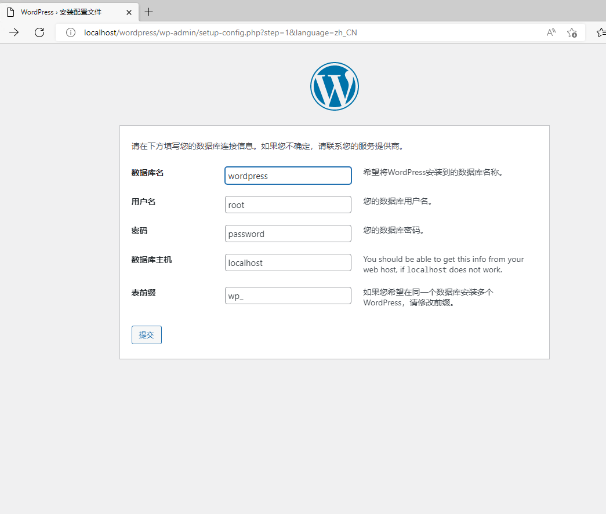Click the text 您的数据库密码。
606x514 pixels.
pos(394,230)
